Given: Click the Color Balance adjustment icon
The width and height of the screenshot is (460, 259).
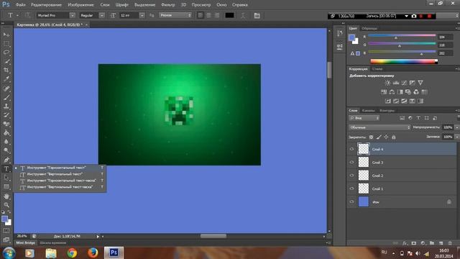Looking at the screenshot, I should click(392, 92).
